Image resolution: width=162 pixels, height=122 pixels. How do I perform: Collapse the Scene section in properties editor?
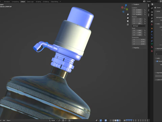tap(158, 11)
